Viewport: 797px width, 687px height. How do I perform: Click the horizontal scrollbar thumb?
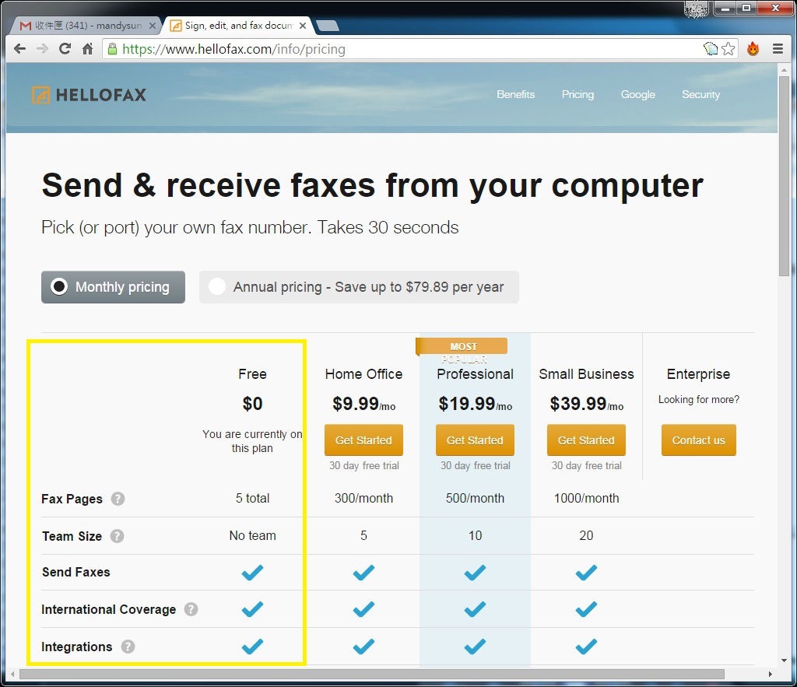(x=371, y=675)
